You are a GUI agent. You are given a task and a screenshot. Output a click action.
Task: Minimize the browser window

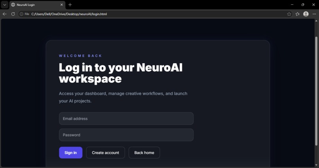292,5
